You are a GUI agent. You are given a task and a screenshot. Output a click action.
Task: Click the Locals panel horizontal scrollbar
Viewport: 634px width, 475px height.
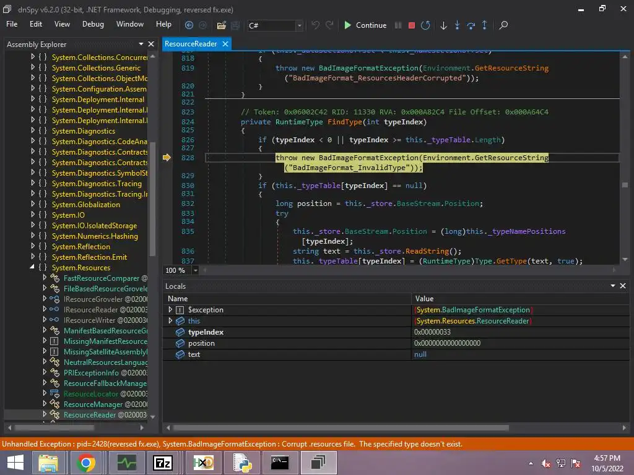341,427
